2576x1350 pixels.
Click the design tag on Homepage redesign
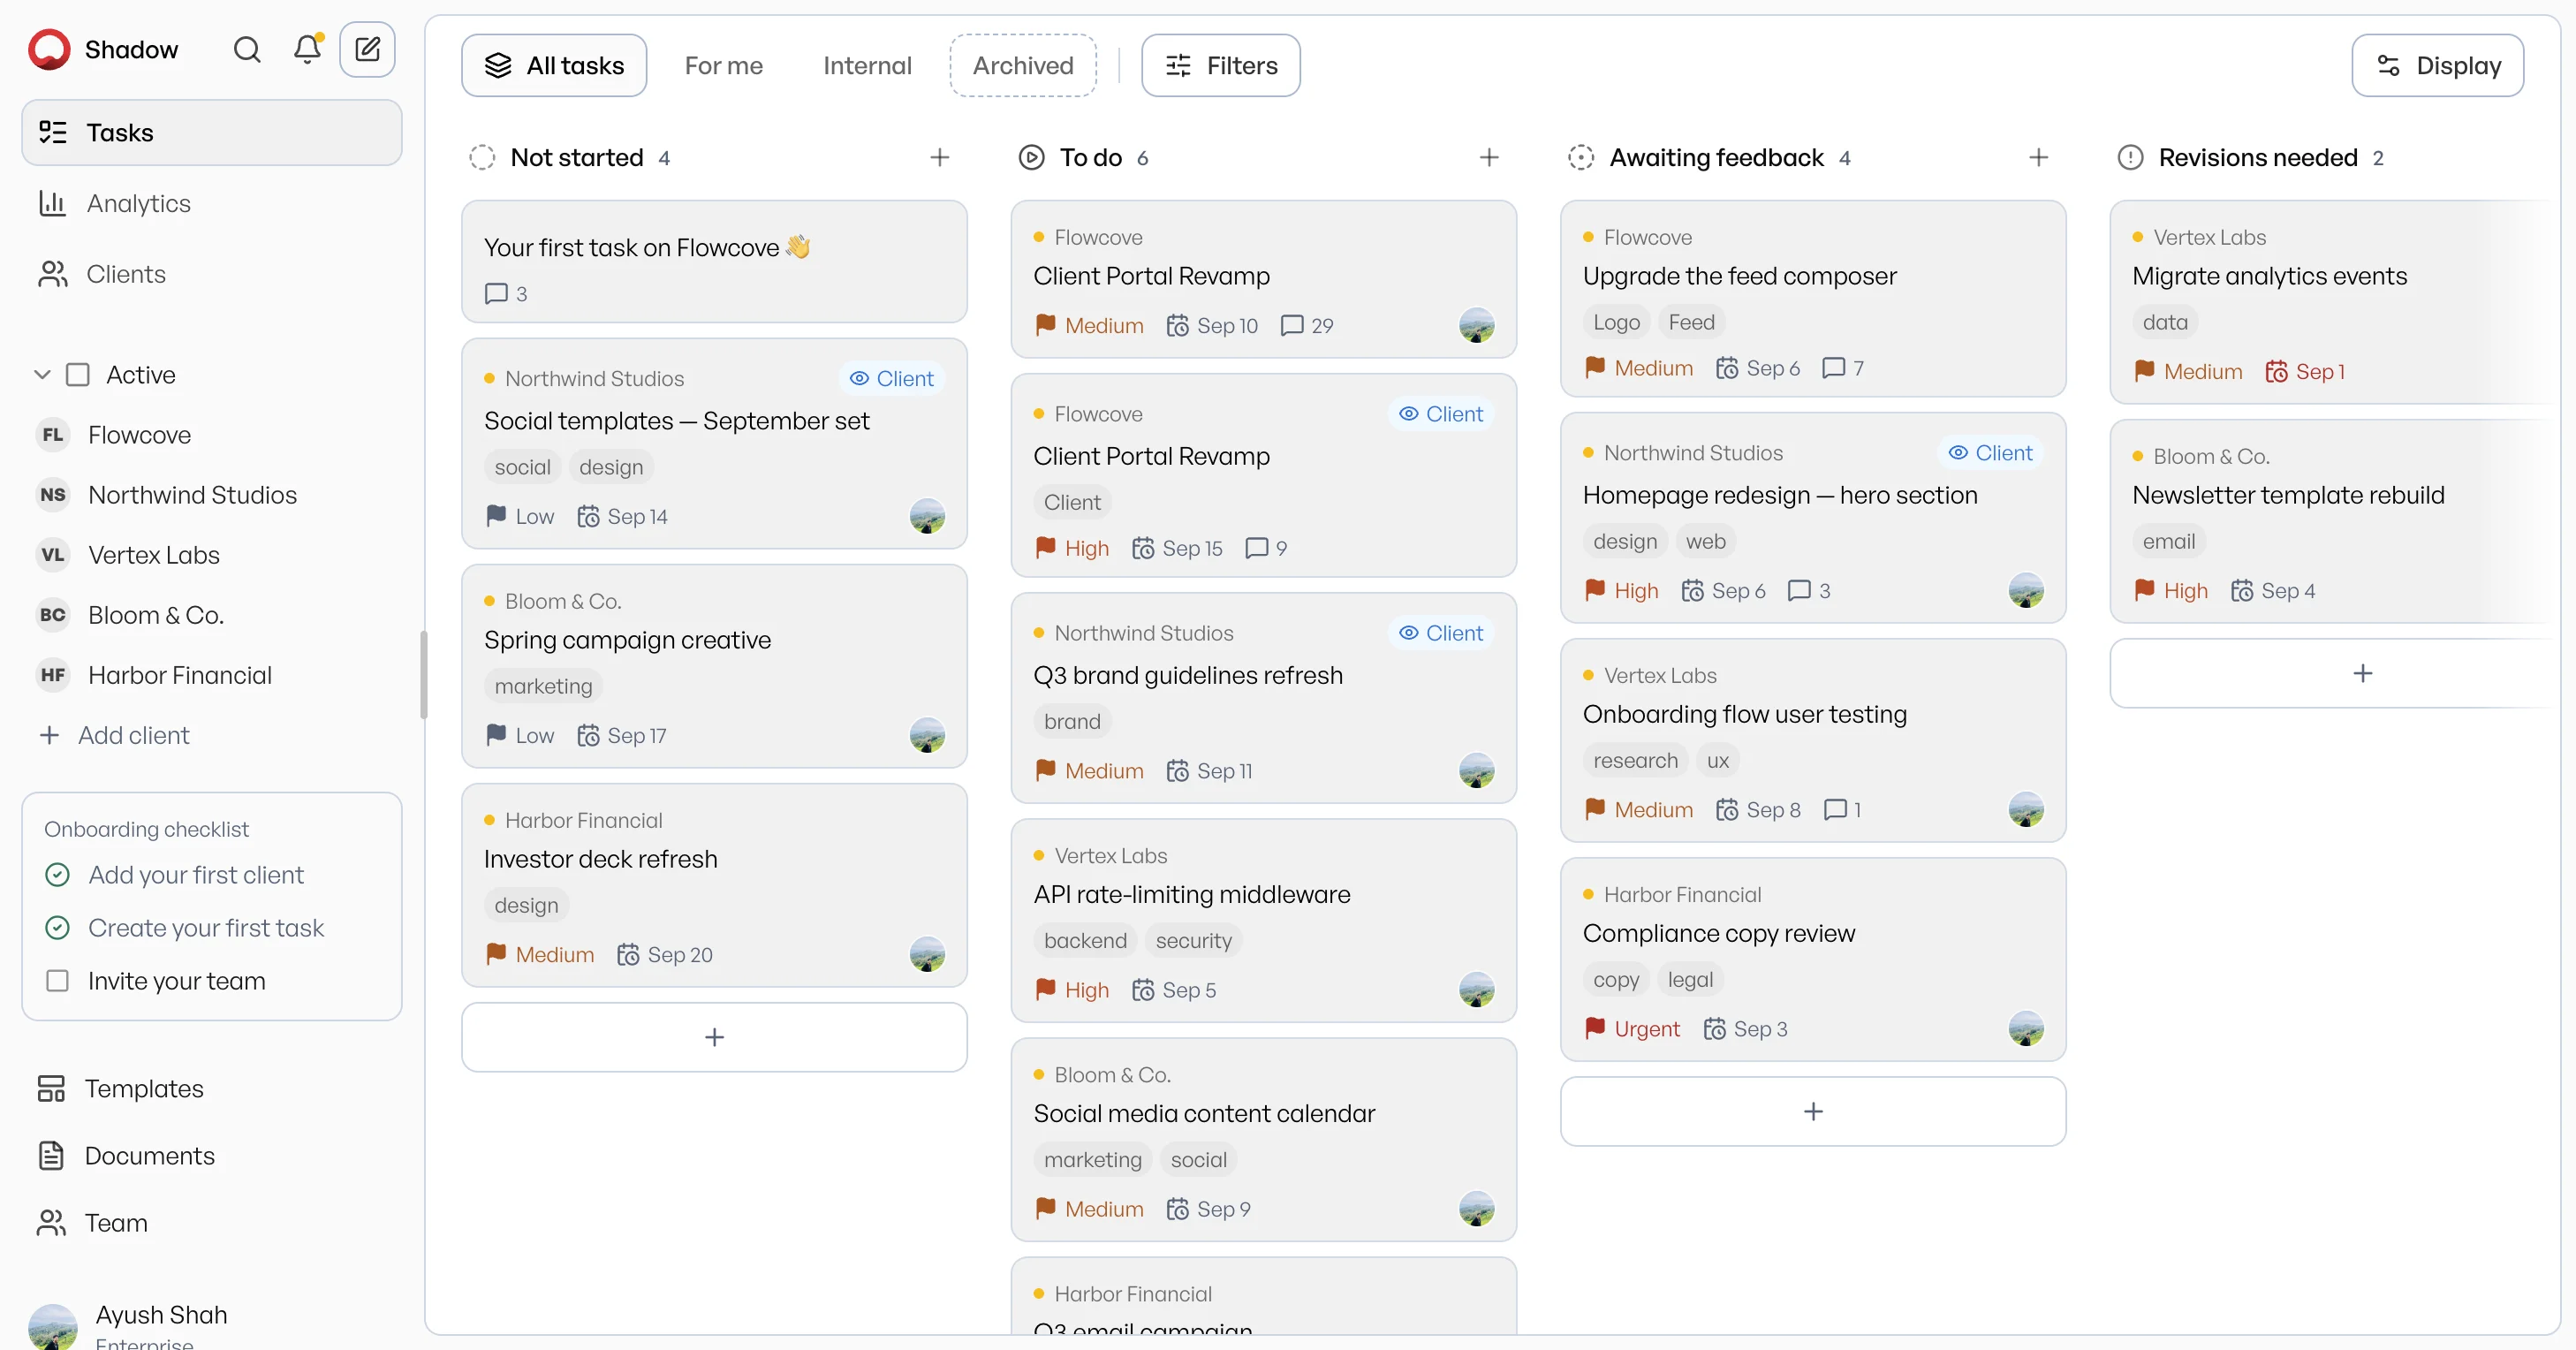point(1624,541)
